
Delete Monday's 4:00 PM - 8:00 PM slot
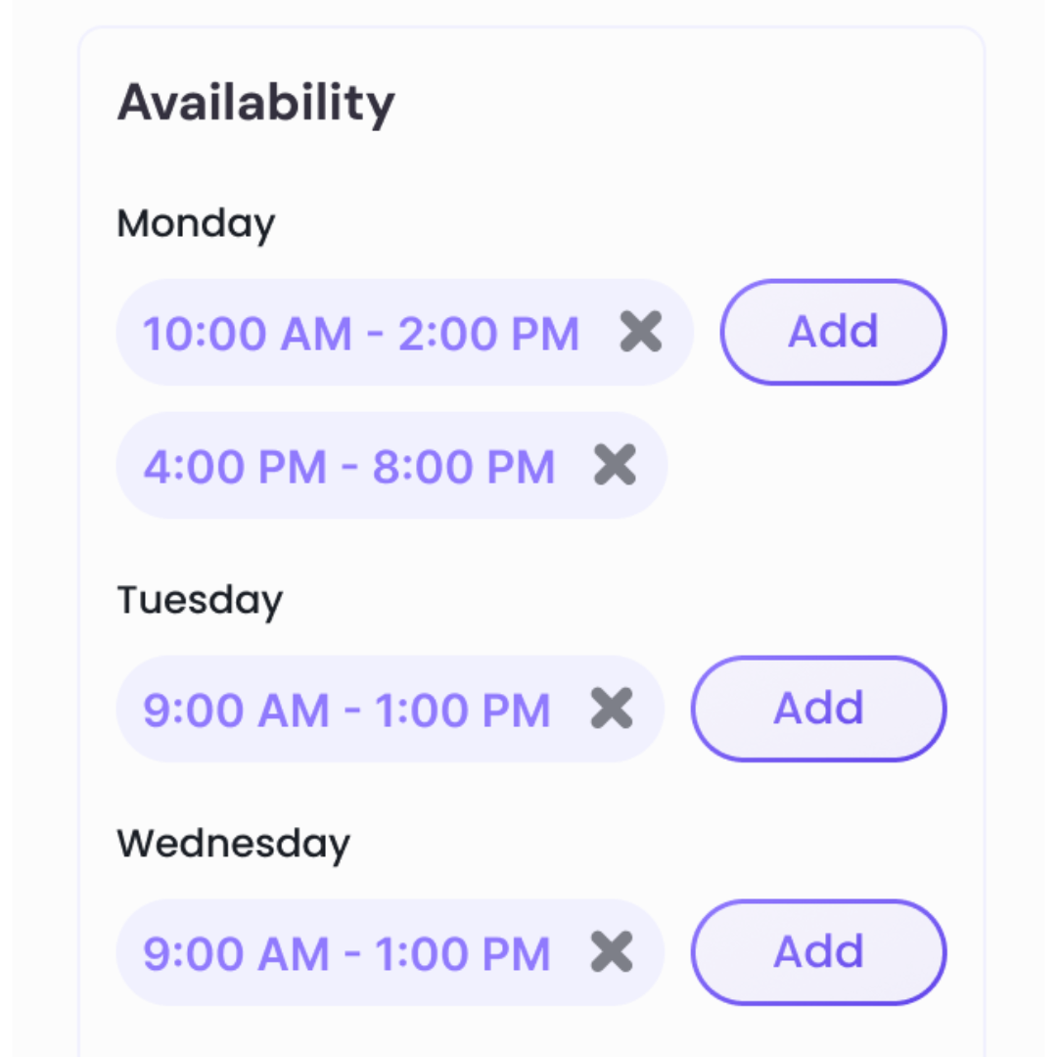click(x=616, y=465)
